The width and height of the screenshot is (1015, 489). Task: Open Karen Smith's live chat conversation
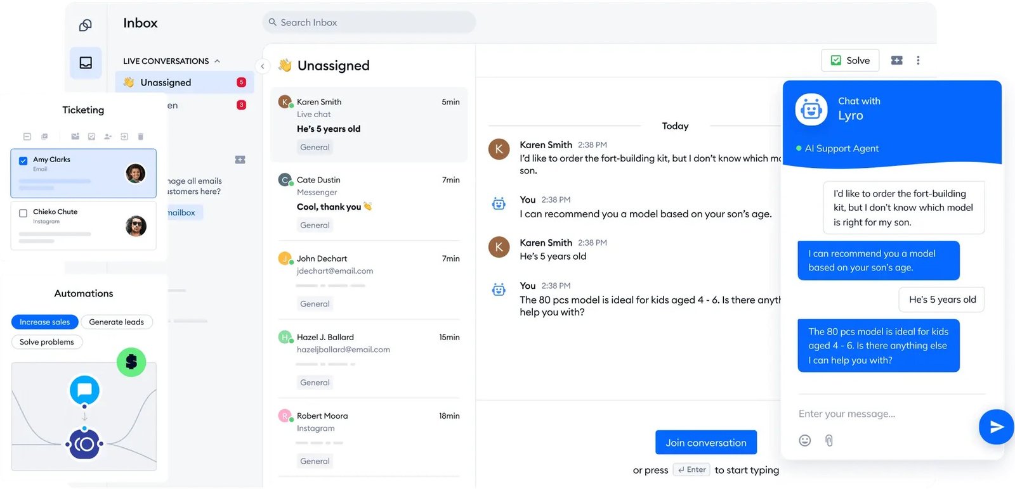(369, 125)
